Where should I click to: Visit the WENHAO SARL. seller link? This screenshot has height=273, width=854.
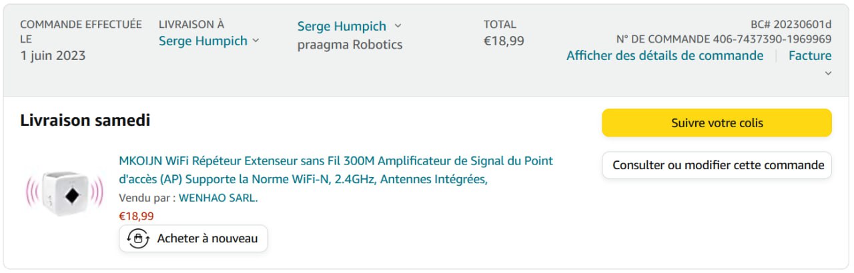click(x=218, y=198)
